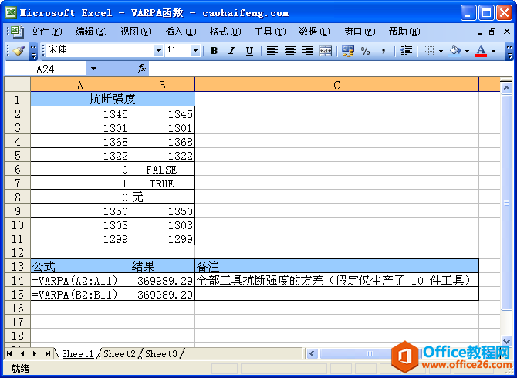Image resolution: width=517 pixels, height=378 pixels.
Task: Go to next sheet tab arrow
Action: 35,353
